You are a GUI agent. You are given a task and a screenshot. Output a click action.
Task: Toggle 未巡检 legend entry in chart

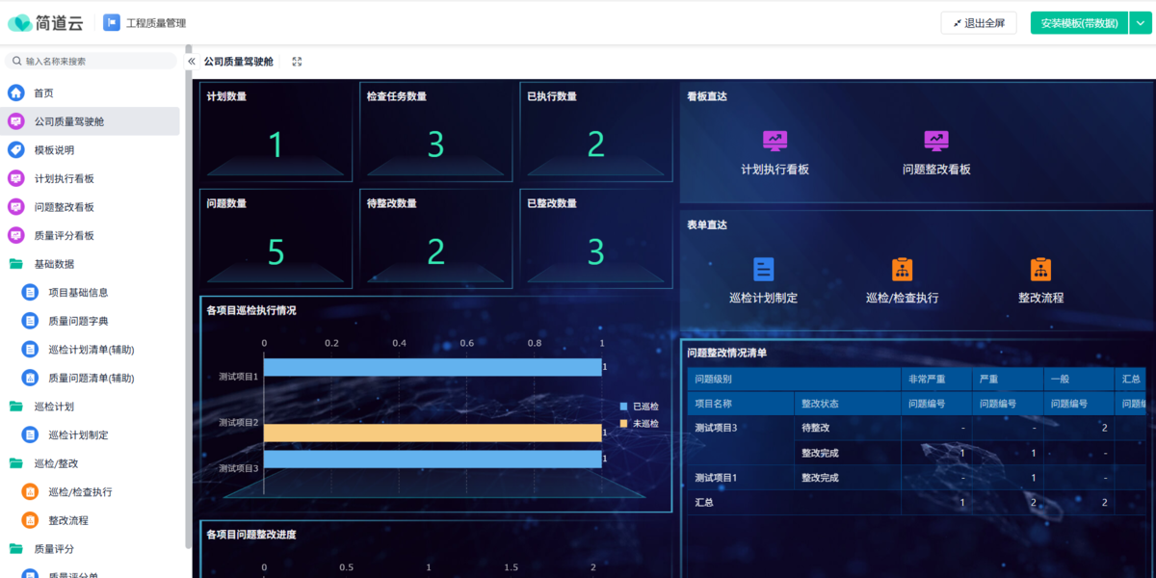pyautogui.click(x=640, y=424)
